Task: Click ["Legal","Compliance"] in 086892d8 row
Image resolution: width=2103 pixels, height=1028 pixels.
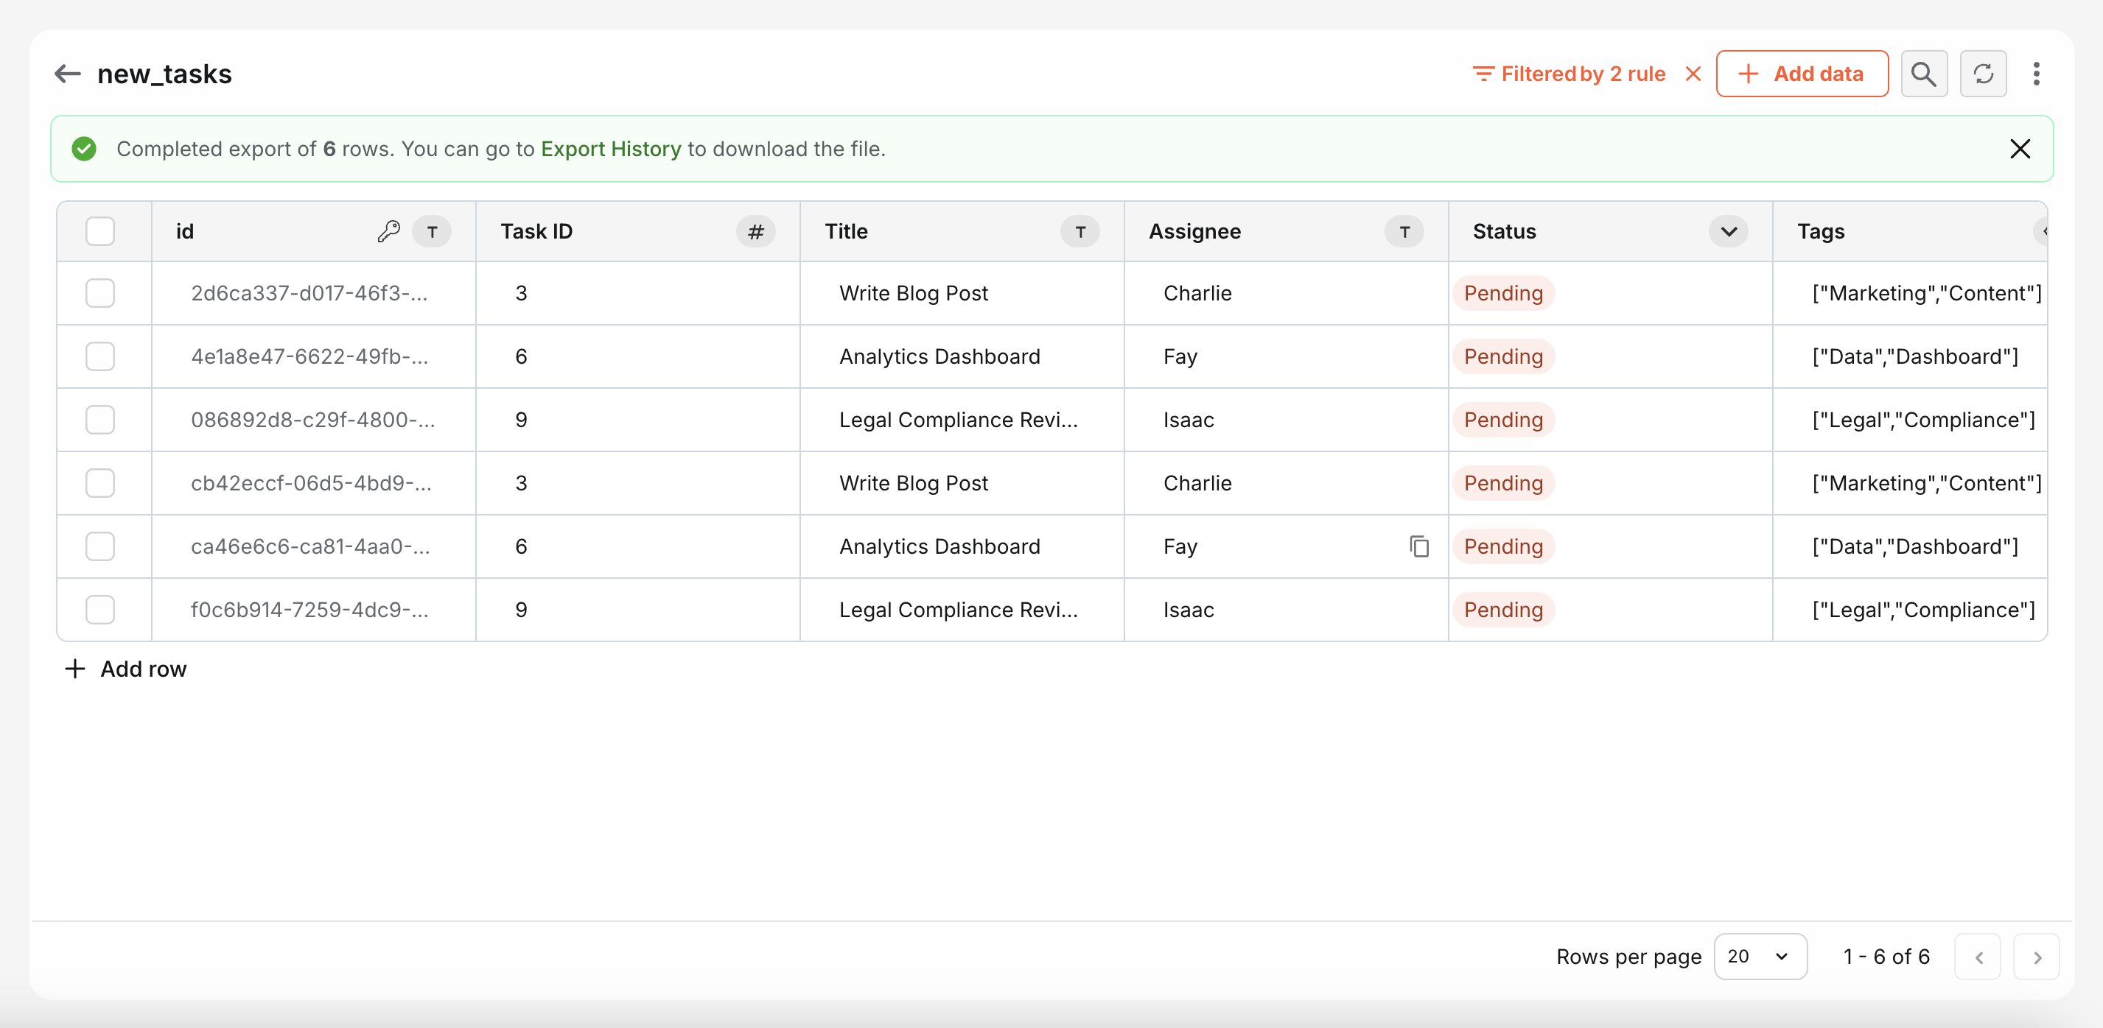Action: click(x=1923, y=420)
